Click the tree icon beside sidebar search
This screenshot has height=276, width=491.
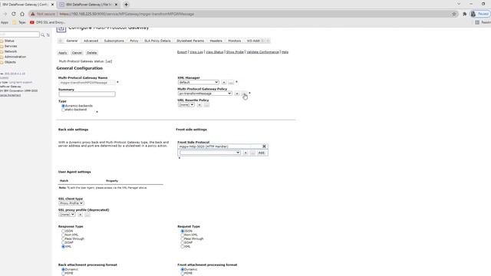pyautogui.click(x=48, y=35)
